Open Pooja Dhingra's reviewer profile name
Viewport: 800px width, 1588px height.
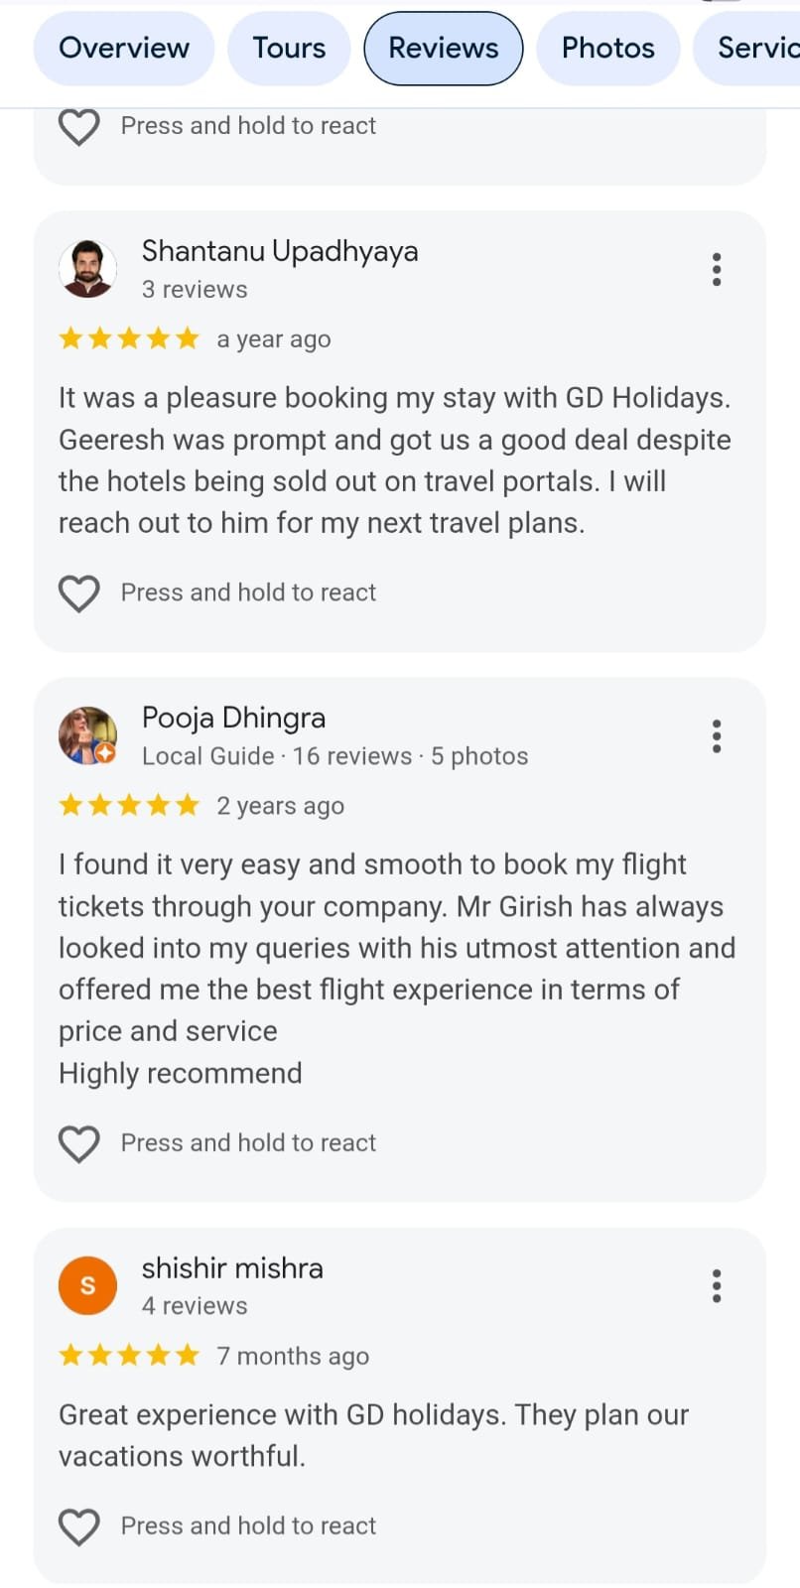(233, 718)
